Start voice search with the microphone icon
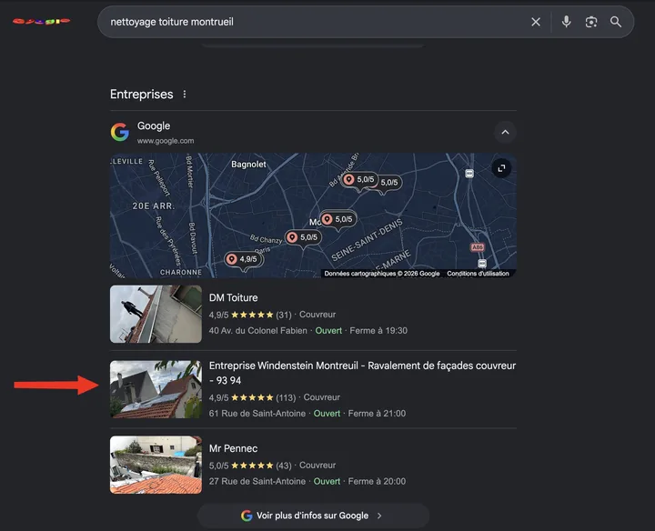This screenshot has height=531, width=655. coord(566,22)
